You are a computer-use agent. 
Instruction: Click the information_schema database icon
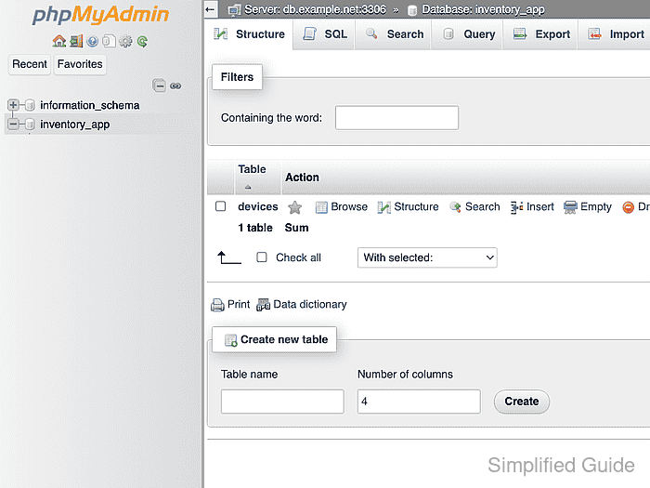30,105
